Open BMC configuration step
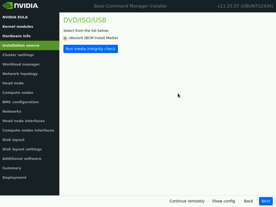This screenshot has height=207, width=276. 29,102
